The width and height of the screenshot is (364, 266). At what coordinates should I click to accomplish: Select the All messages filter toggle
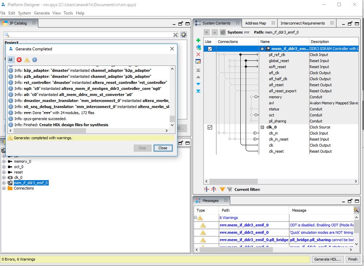pyautogui.click(x=11, y=60)
